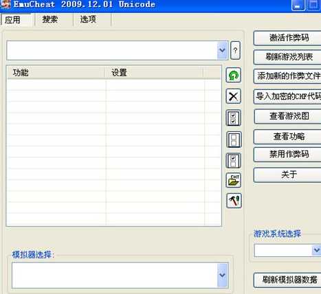Viewport: 321px width, 294px height.
Task: Click the hammer tools icon
Action: (234, 201)
